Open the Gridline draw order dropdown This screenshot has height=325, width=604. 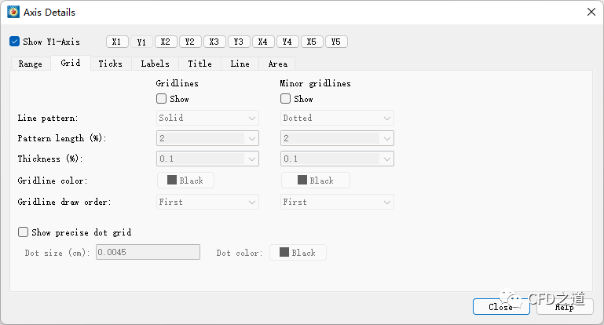[207, 202]
